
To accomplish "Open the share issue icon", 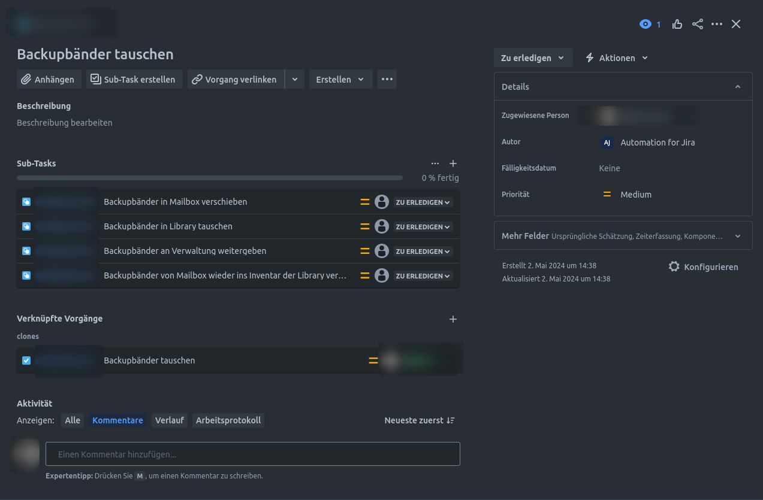I will [x=698, y=24].
